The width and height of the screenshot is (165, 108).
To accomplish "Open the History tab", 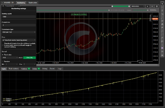I will point(45,69).
